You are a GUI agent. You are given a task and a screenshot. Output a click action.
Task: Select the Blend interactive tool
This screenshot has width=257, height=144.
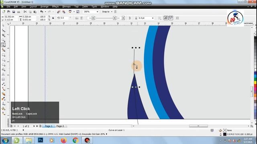tap(3, 94)
